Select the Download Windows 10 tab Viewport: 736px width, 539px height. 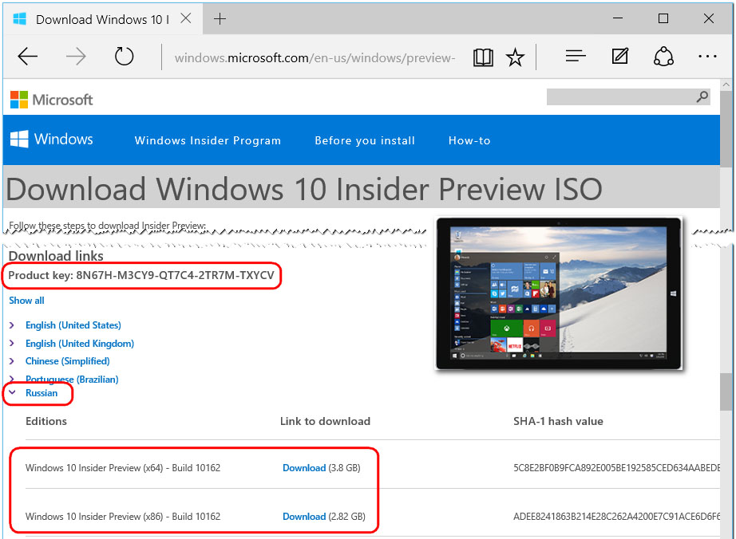point(102,19)
